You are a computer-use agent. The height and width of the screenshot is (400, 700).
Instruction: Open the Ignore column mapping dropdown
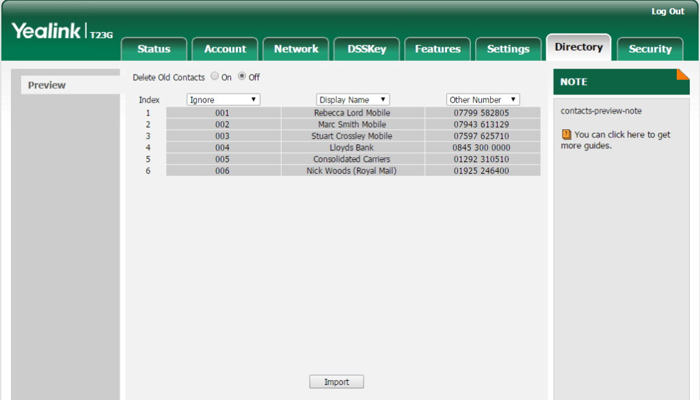[224, 100]
